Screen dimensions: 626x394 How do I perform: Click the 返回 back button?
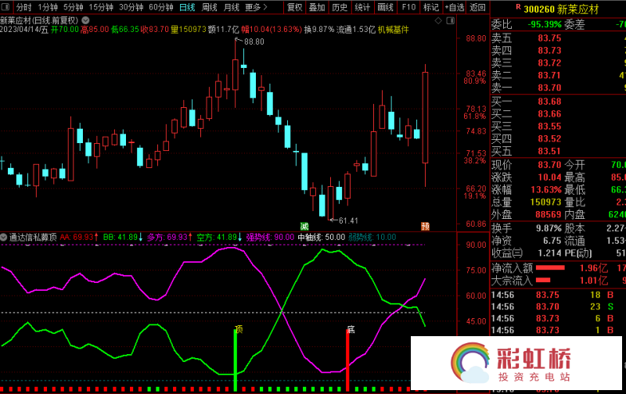pyautogui.click(x=477, y=7)
